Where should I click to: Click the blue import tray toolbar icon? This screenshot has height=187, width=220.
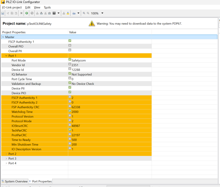click(x=74, y=13)
